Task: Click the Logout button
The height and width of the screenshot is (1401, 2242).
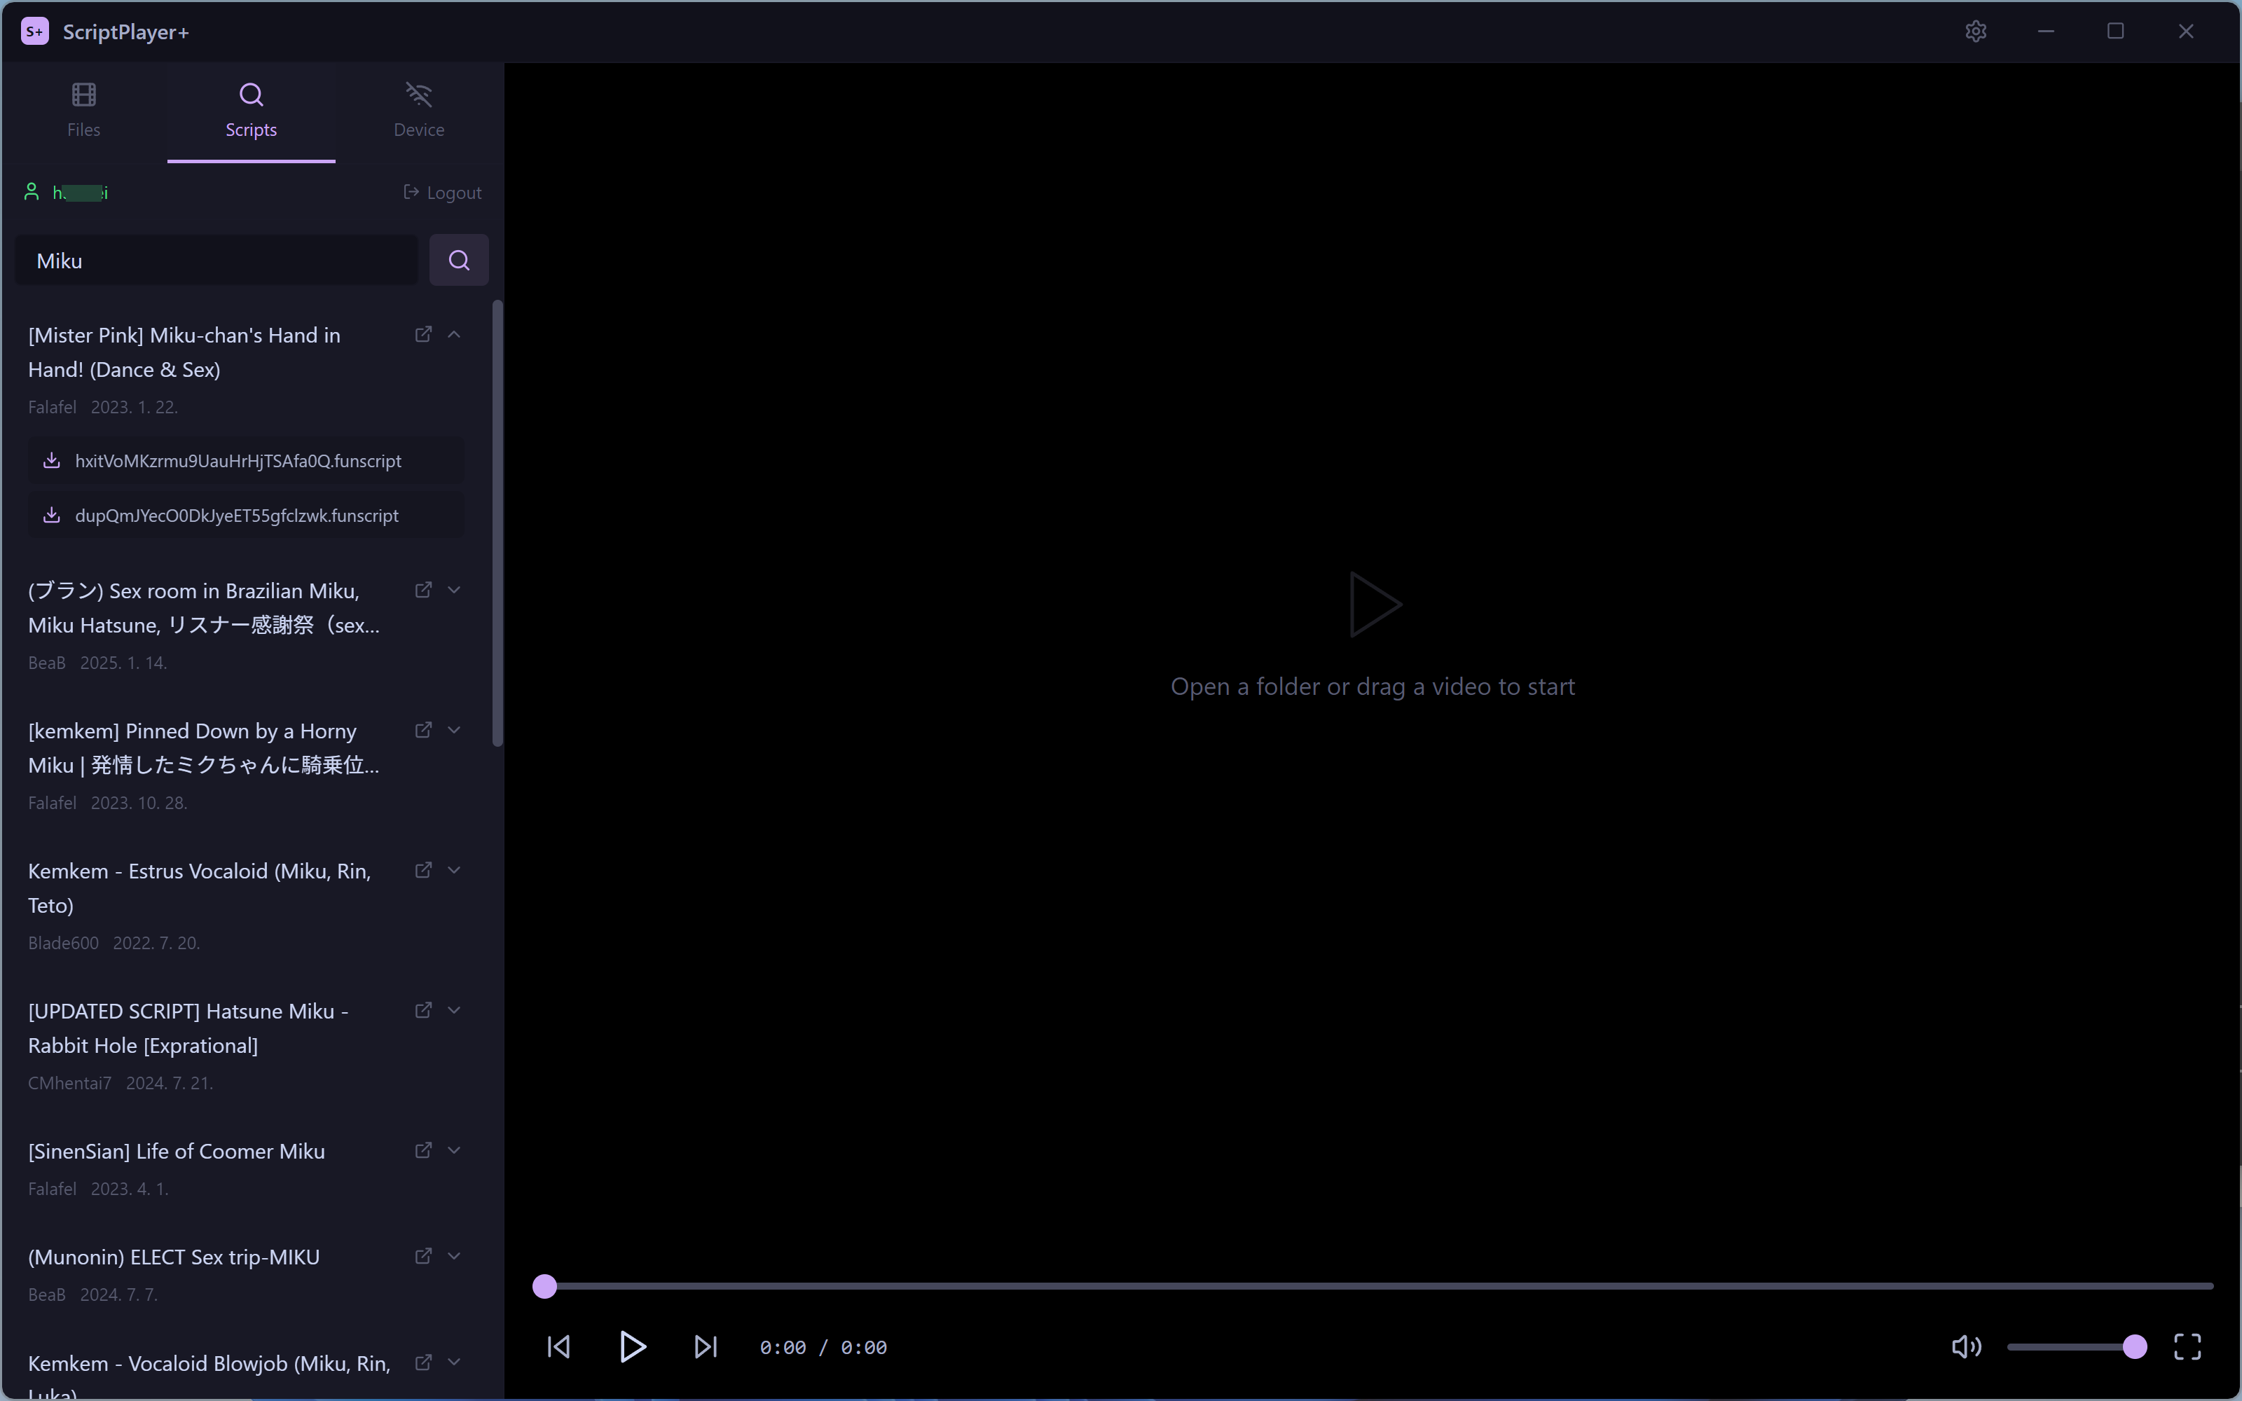Action: 443,193
